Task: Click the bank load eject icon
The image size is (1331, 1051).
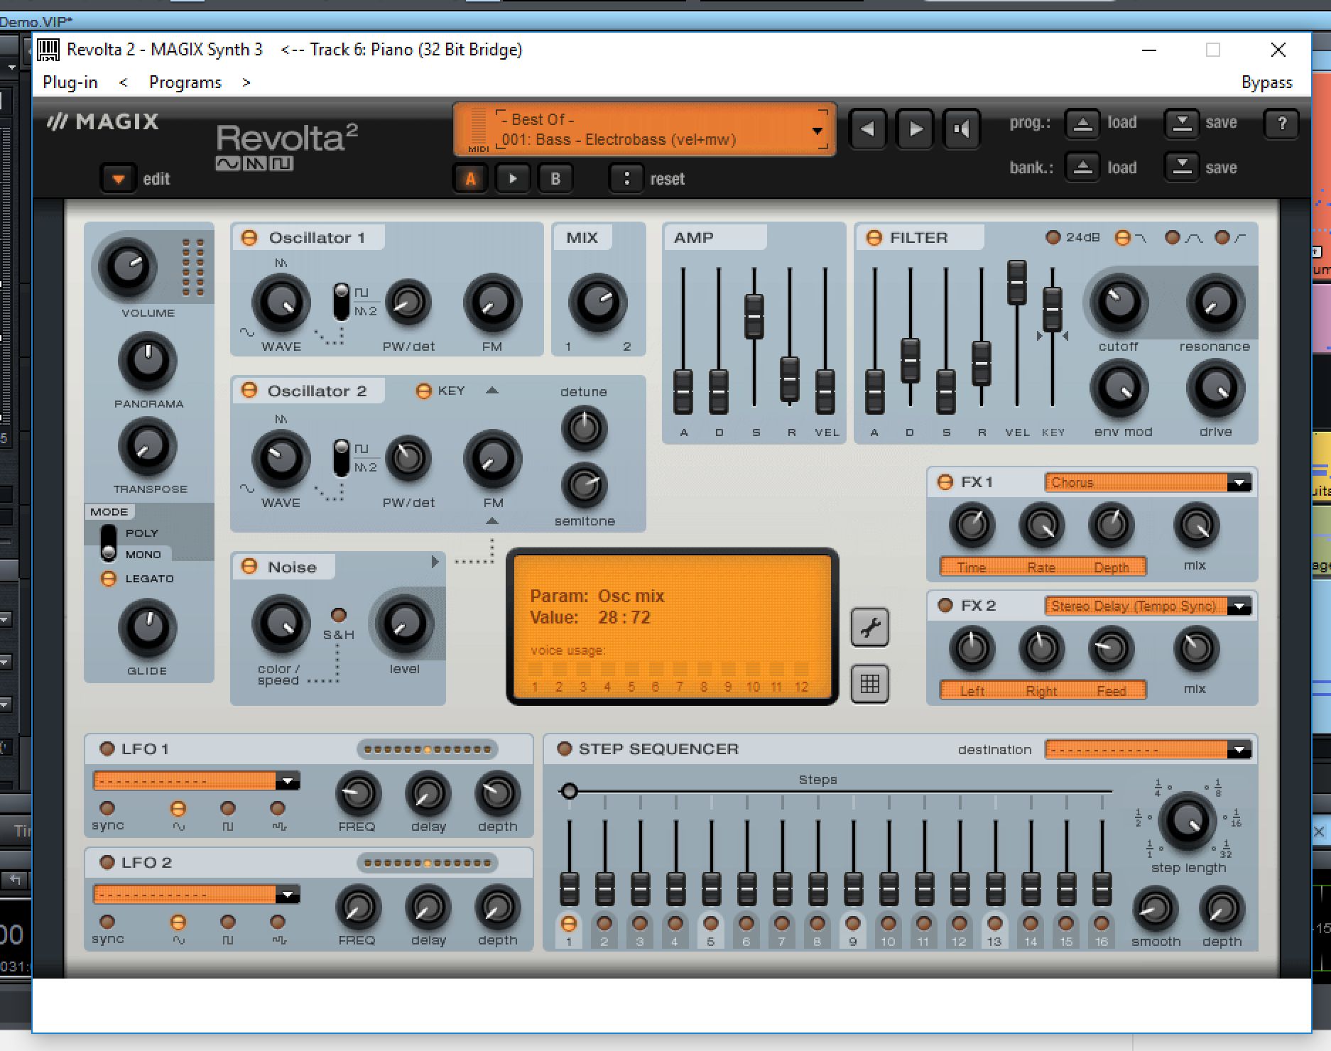Action: (1082, 168)
